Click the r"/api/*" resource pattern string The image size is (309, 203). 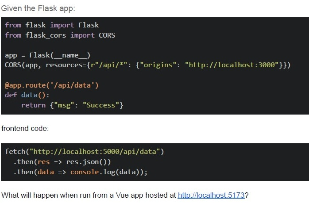[108, 65]
